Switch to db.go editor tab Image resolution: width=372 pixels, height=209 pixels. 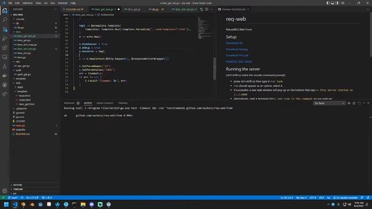click(x=156, y=9)
